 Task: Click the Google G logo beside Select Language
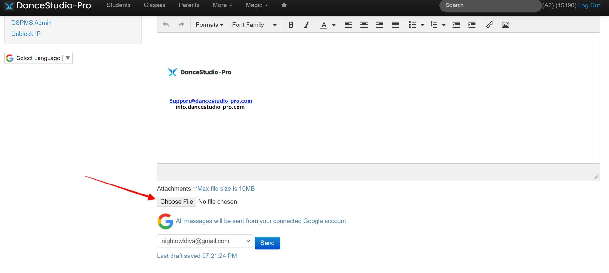(x=10, y=58)
